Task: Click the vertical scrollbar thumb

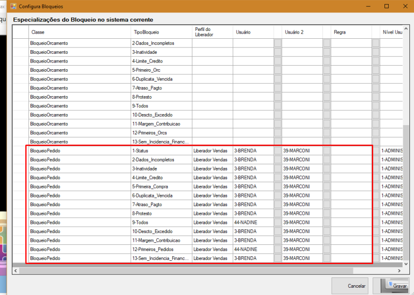Action: click(406, 192)
